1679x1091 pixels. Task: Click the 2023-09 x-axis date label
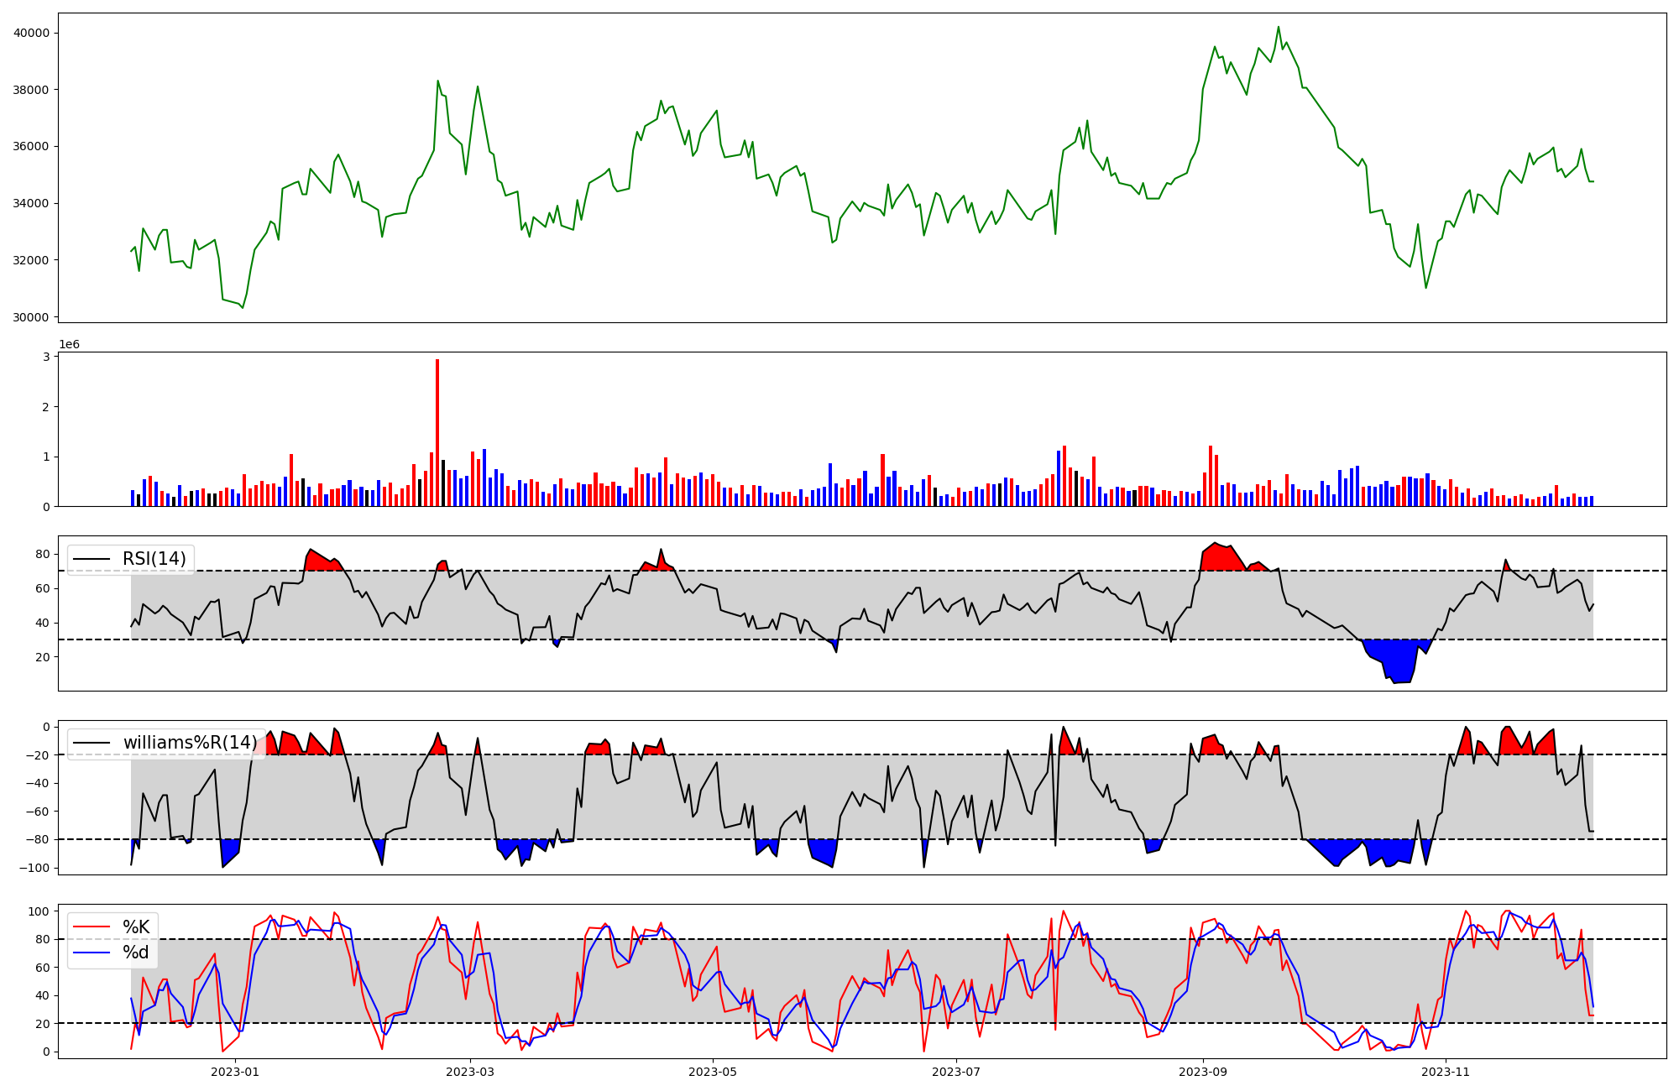(1203, 1072)
